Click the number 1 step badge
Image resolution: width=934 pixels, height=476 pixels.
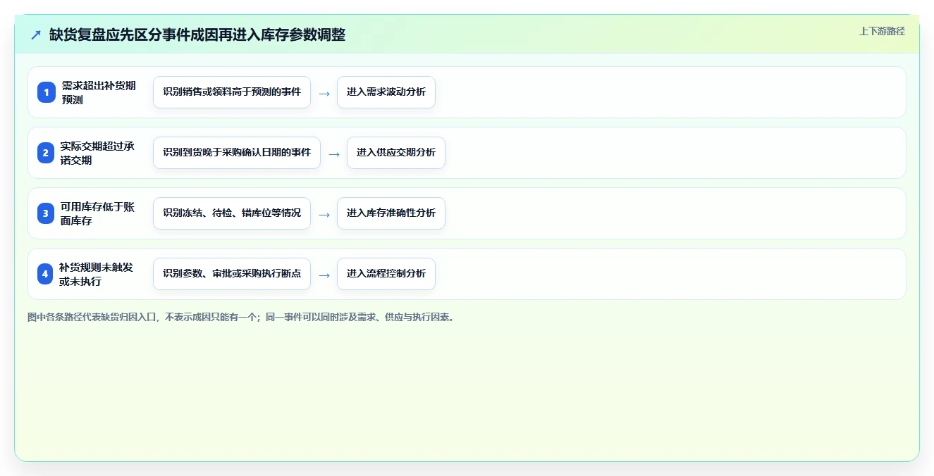coord(46,92)
